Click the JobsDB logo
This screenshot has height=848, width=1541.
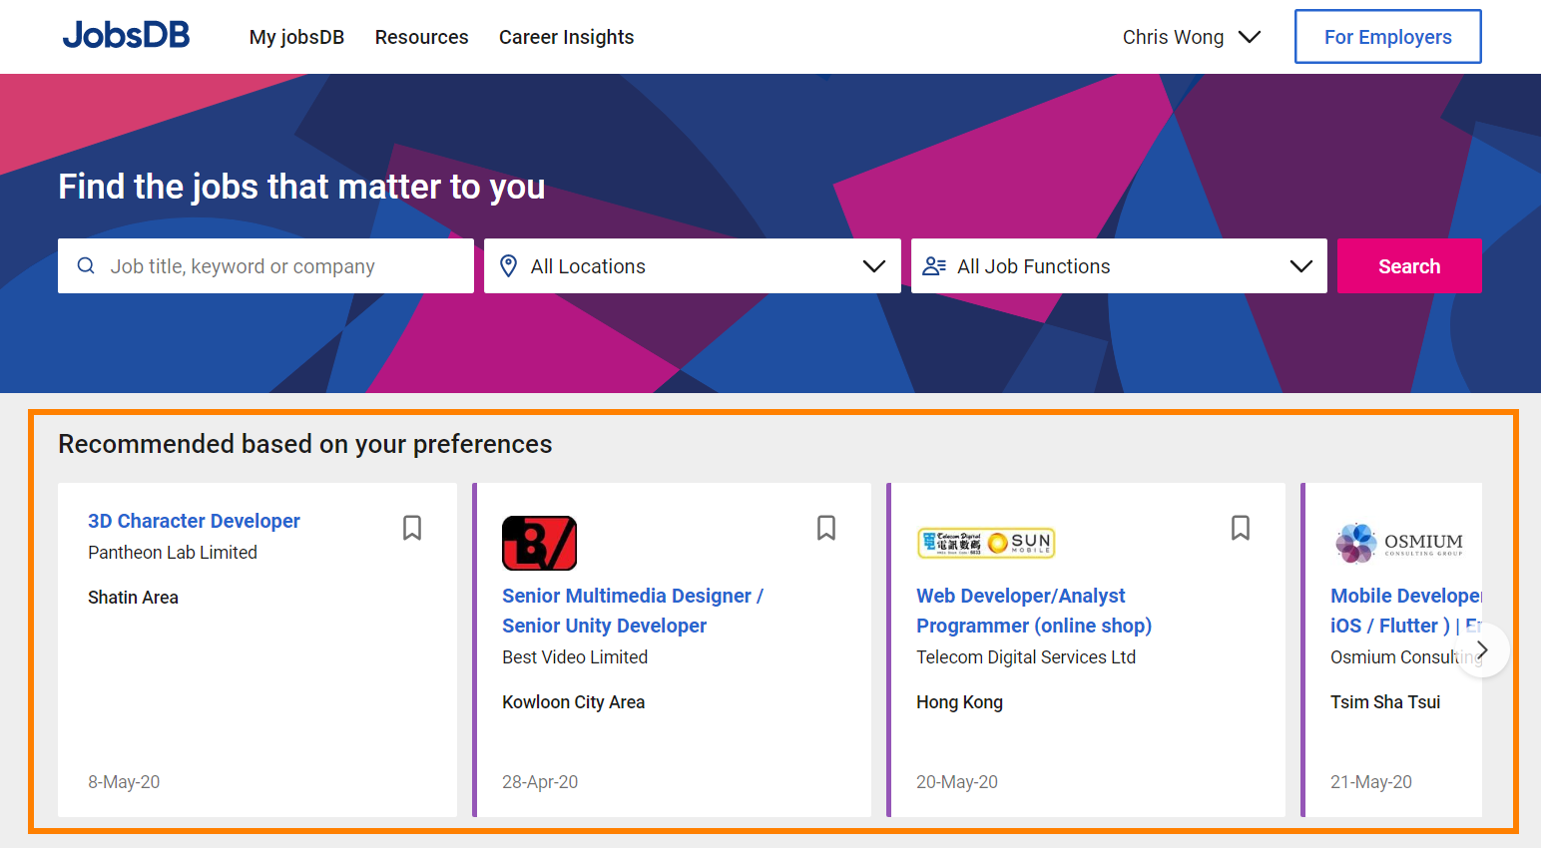(x=127, y=36)
